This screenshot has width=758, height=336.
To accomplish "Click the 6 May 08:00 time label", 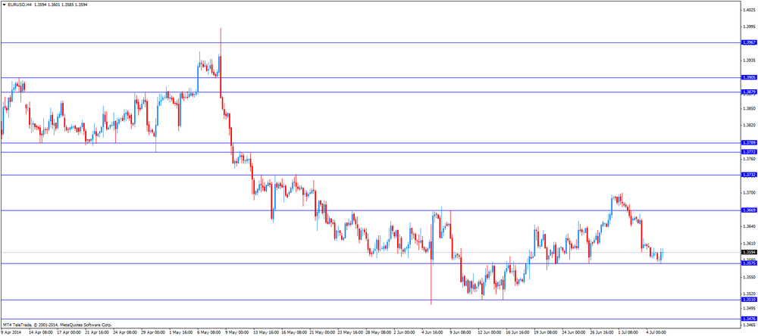I will tap(209, 332).
